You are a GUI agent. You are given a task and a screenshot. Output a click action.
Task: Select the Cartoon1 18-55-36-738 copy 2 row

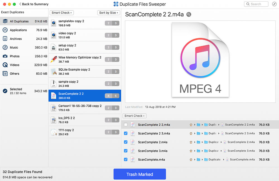point(85,108)
